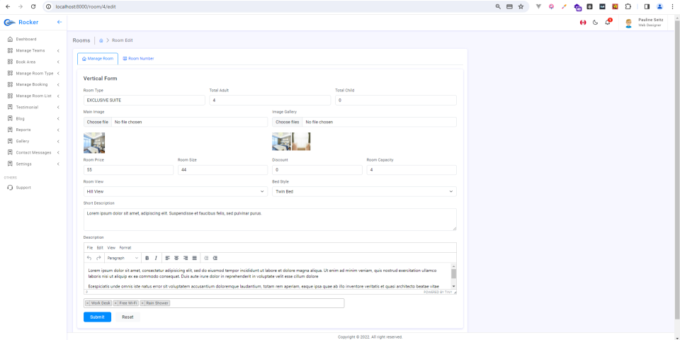Open the editor Format menu

(125, 248)
